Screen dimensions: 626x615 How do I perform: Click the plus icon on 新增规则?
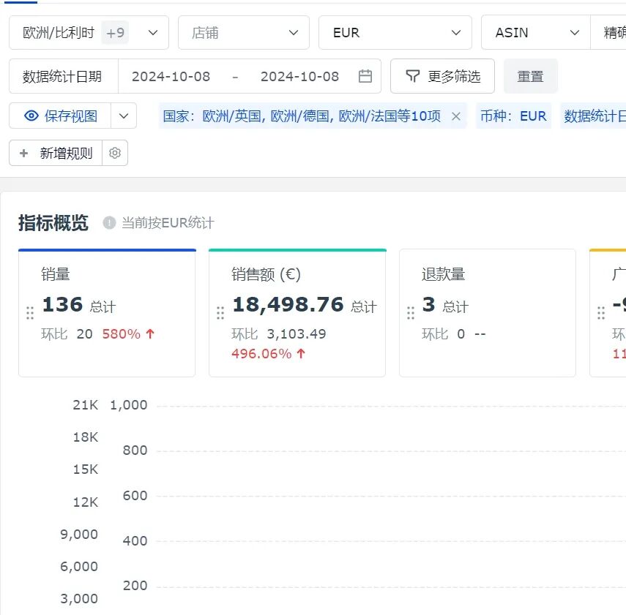point(23,153)
